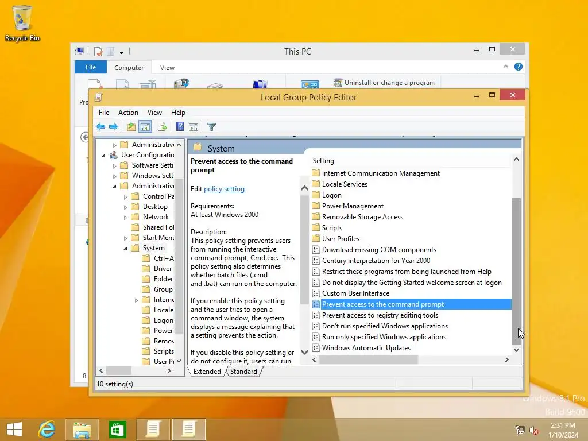Collapse the ribbon with the This PC chevron

(505, 67)
